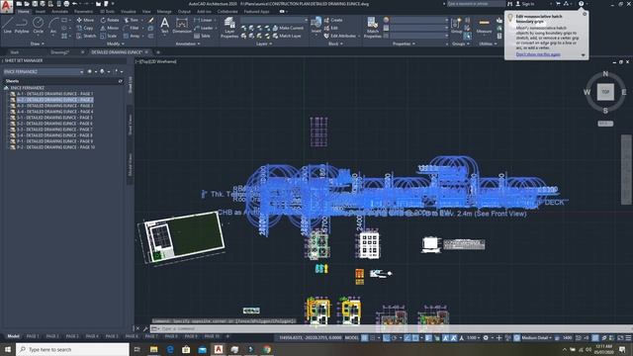The height and width of the screenshot is (356, 633).
Task: Click Make Current layer button
Action: click(x=288, y=28)
